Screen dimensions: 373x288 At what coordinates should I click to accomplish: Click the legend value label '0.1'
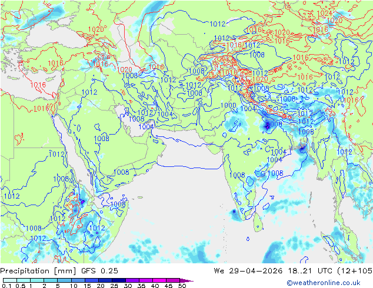(6, 286)
